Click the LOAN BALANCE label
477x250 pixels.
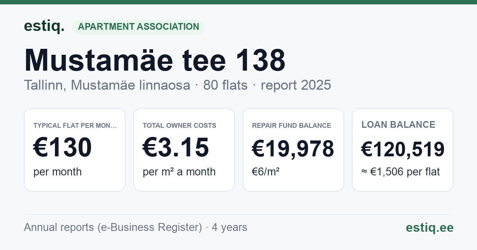(x=398, y=125)
